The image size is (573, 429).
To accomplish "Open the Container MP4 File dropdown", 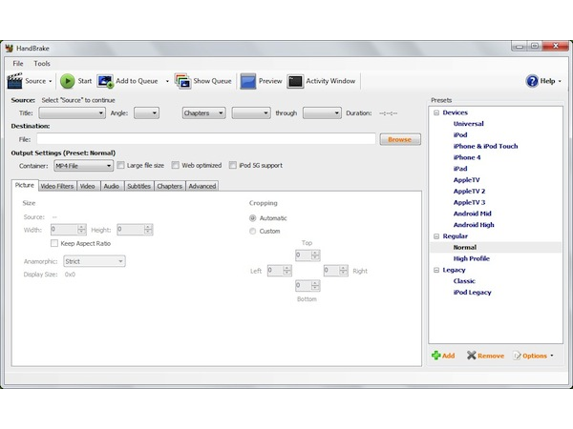I will pos(83,166).
